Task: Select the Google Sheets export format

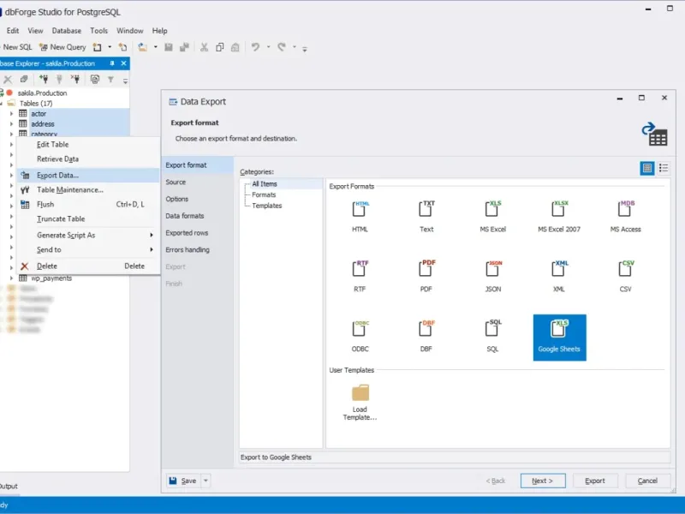Action: coord(560,338)
